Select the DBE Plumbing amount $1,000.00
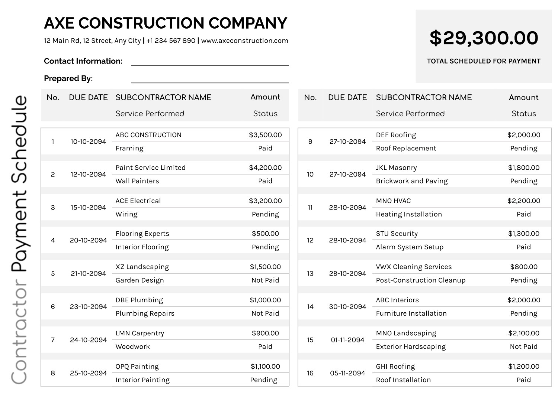Image resolution: width=558 pixels, height=394 pixels. 265,300
